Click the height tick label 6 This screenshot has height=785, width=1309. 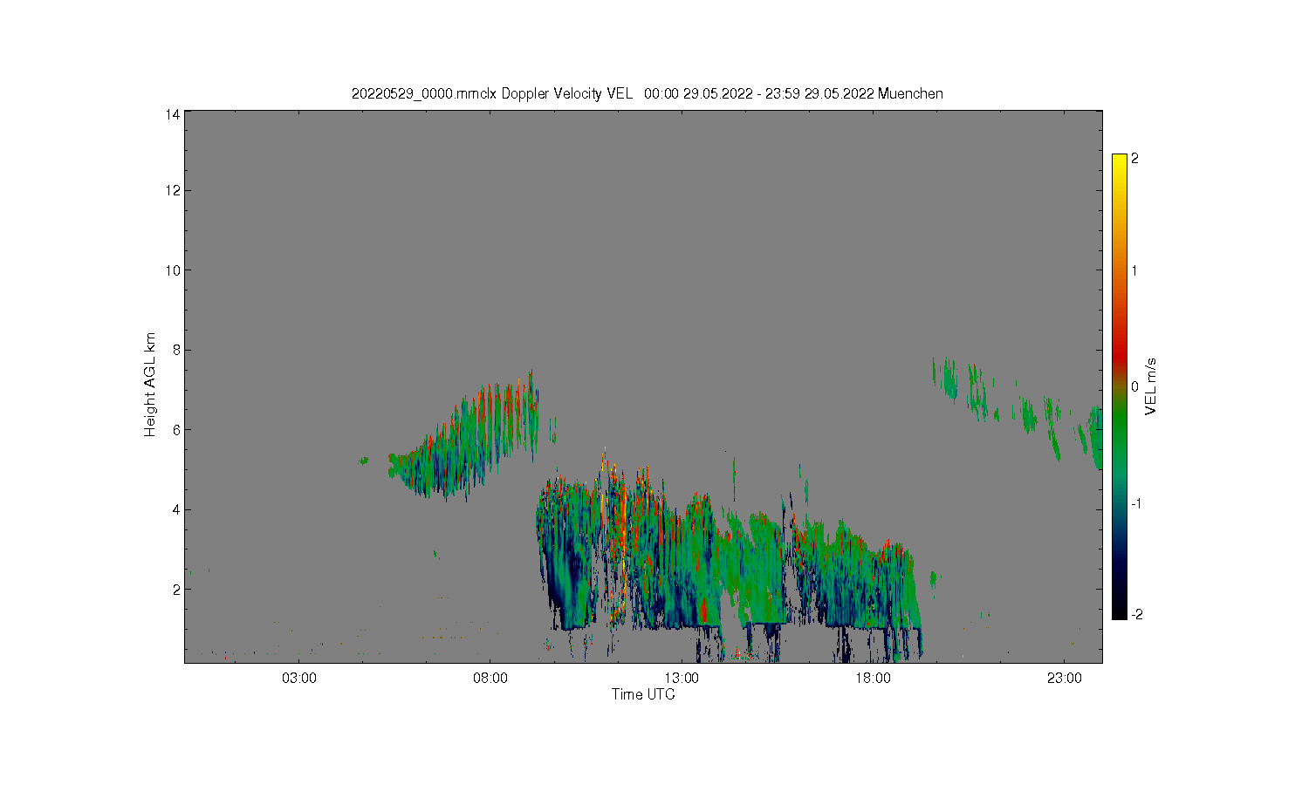pos(176,430)
